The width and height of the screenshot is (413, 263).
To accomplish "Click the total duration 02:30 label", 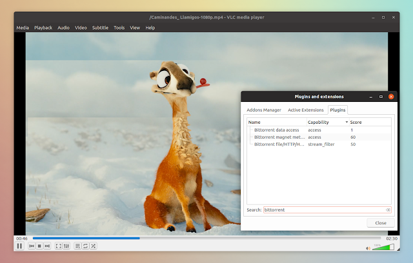I will click(392, 239).
